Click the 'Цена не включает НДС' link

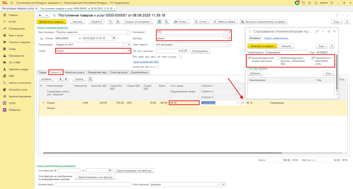[146, 62]
